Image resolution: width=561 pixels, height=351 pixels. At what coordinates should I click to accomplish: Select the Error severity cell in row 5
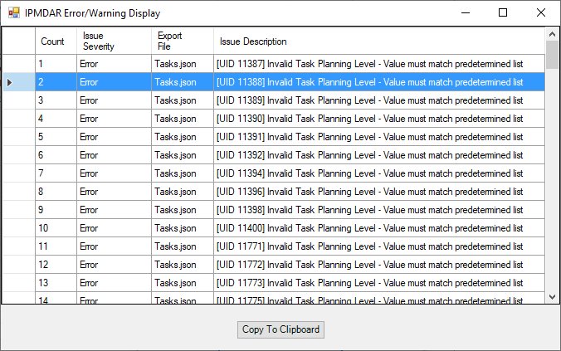[x=113, y=137]
